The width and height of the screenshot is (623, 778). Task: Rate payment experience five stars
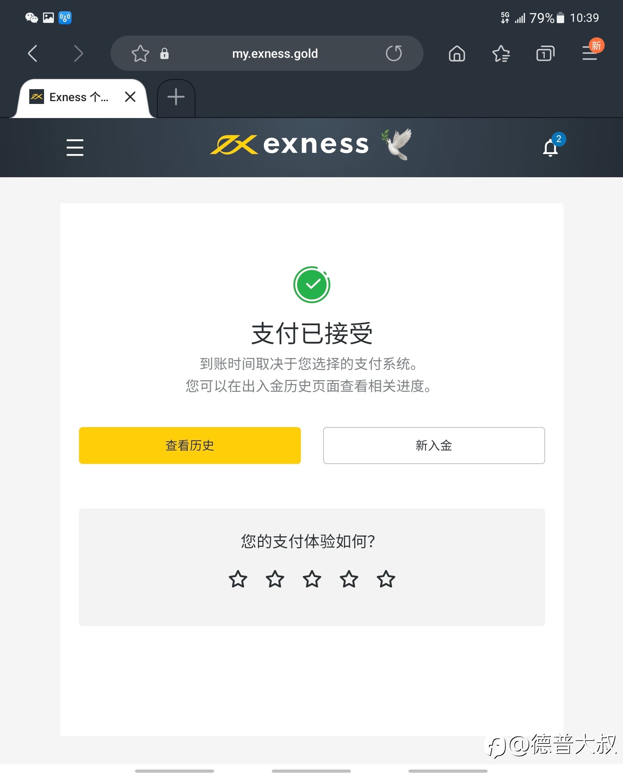[x=386, y=579]
